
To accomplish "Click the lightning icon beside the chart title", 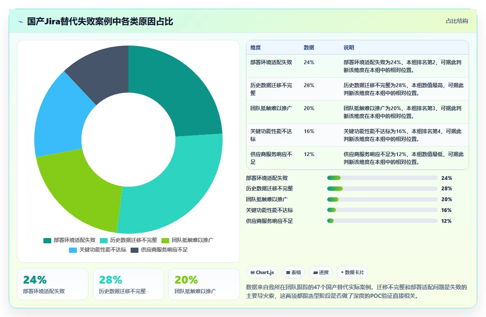I will tap(21, 22).
